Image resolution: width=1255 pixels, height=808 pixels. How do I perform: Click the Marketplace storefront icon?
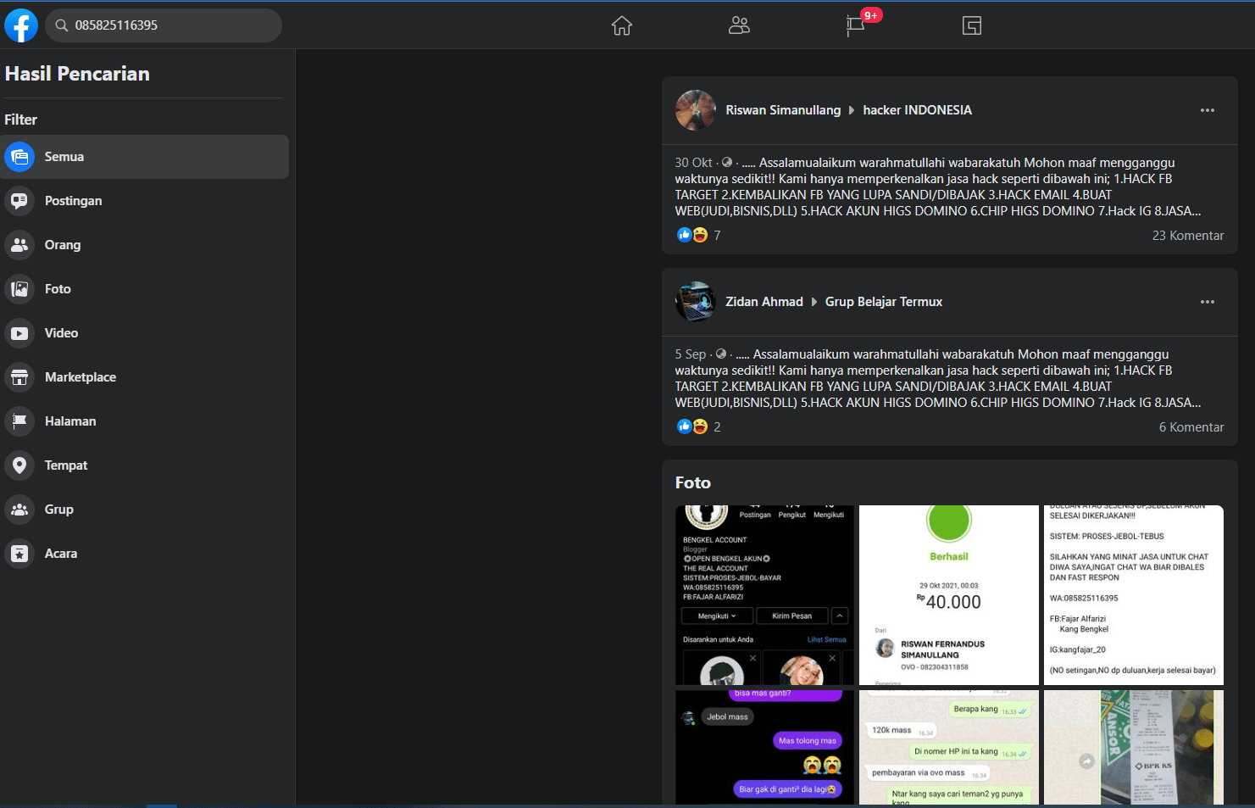19,377
